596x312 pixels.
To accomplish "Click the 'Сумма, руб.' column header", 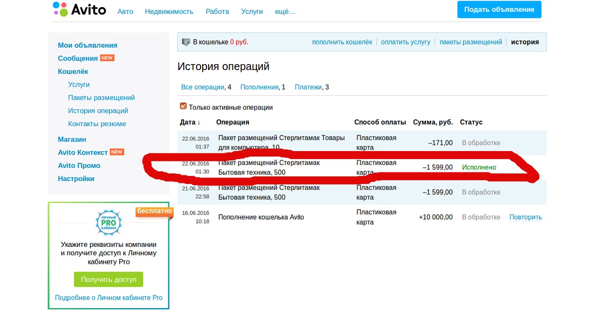I will click(433, 122).
